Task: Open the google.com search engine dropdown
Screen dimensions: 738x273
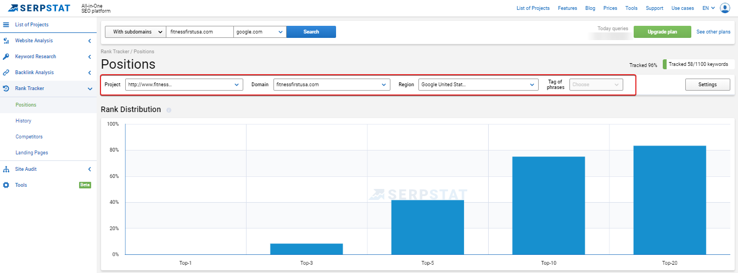Action: pyautogui.click(x=260, y=32)
